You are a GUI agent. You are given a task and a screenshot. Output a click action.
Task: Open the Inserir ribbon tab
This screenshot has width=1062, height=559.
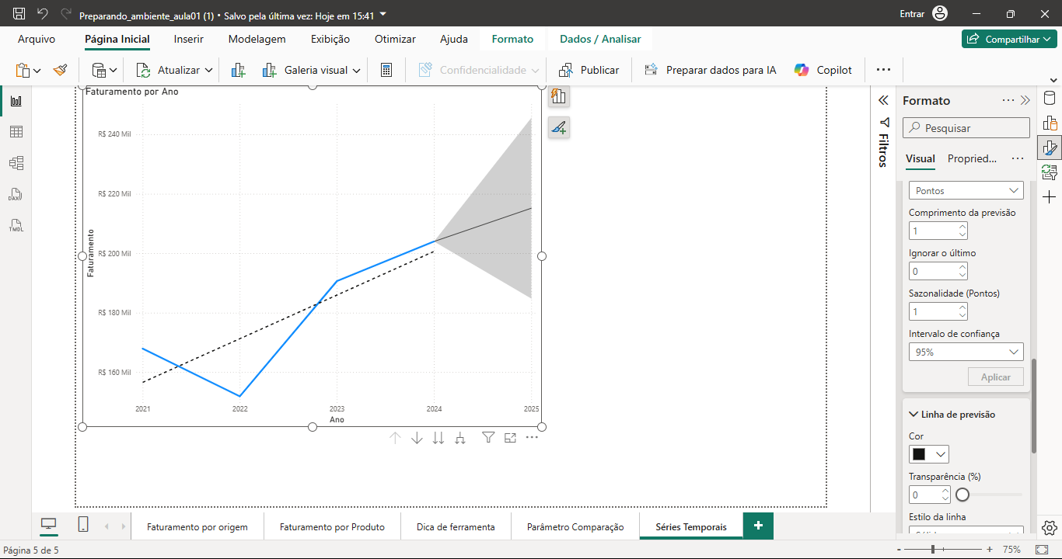[x=189, y=39]
